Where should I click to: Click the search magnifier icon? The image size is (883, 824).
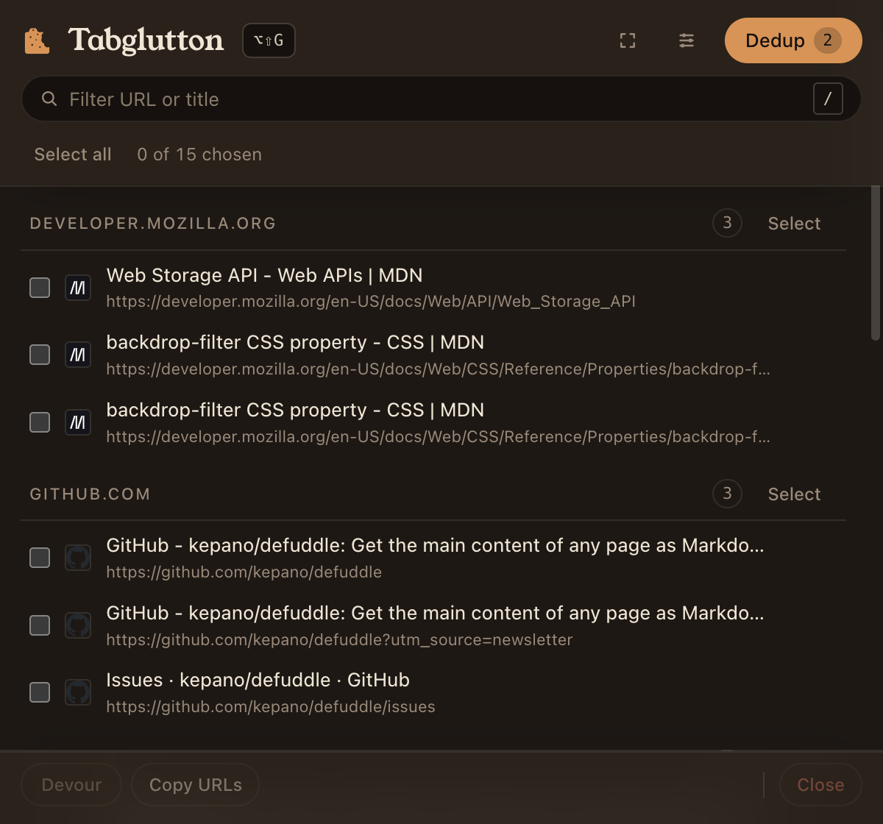(49, 99)
